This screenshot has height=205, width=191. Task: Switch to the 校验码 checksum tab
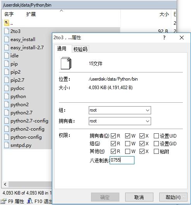pos(81,49)
